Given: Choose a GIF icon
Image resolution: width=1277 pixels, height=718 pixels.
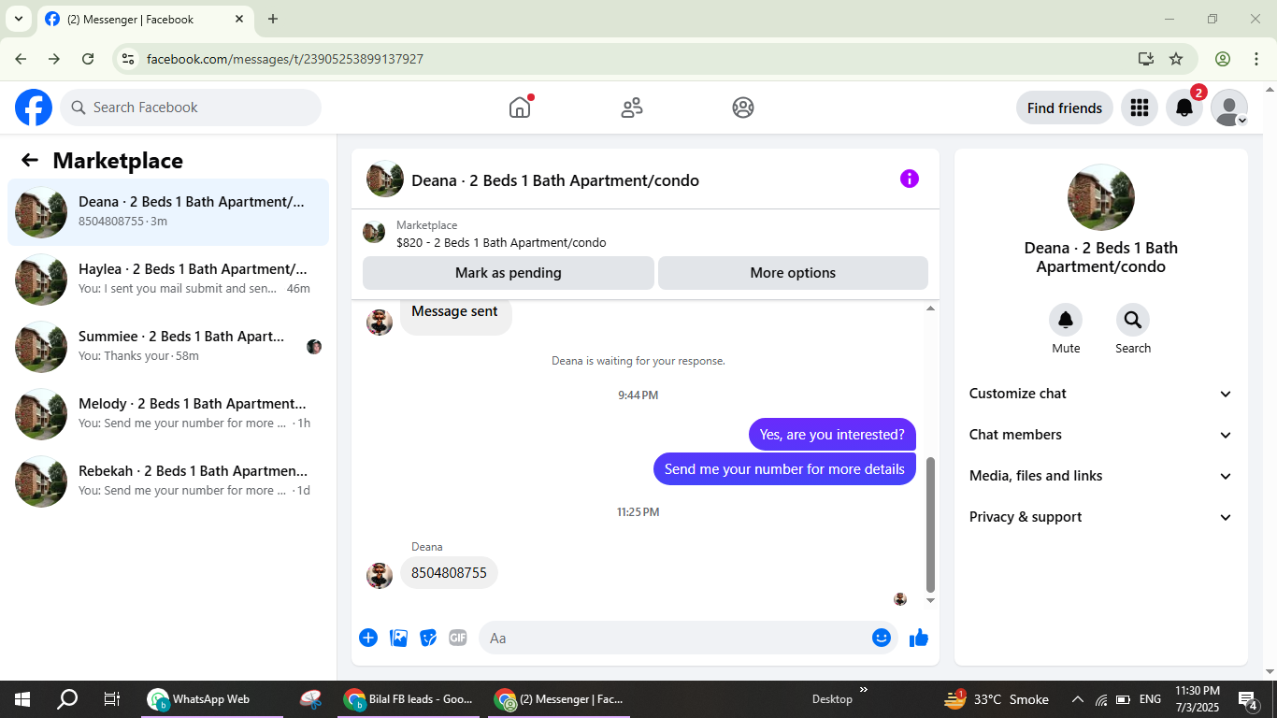Looking at the screenshot, I should pyautogui.click(x=458, y=638).
